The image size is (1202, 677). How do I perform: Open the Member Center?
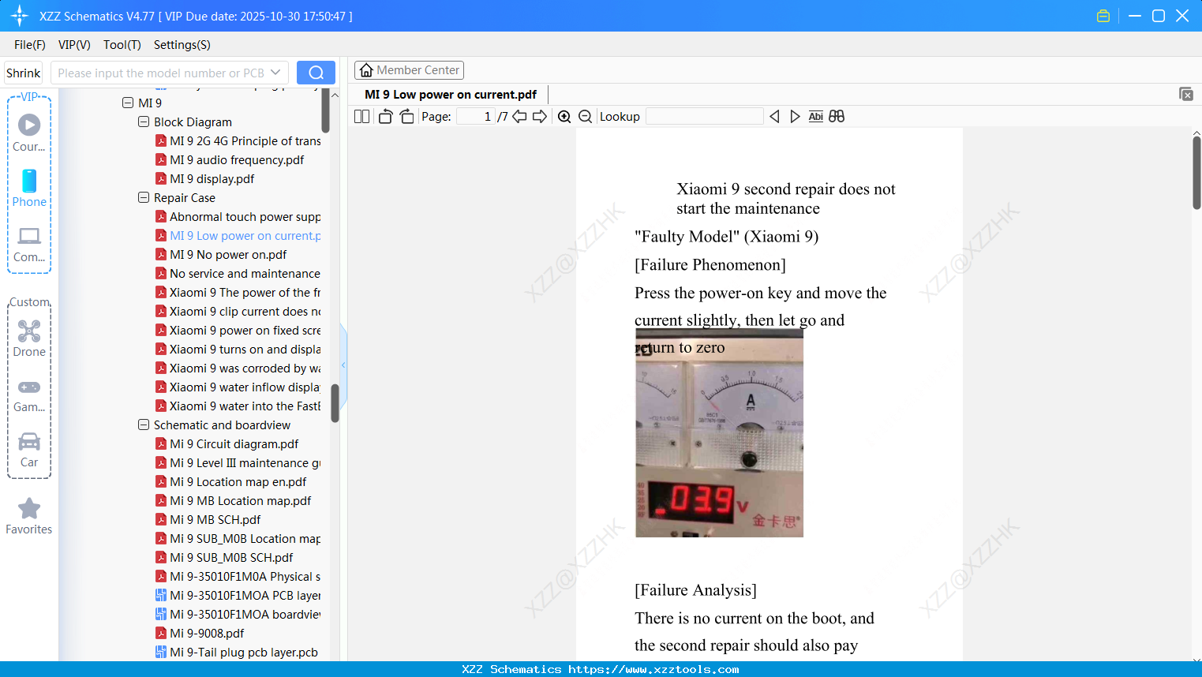click(409, 70)
